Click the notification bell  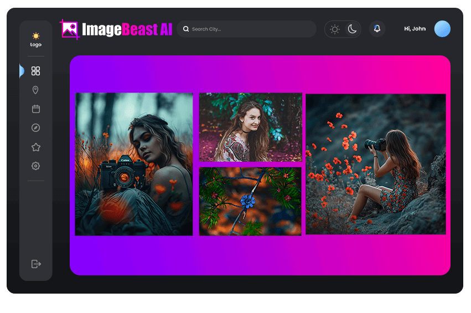click(377, 29)
